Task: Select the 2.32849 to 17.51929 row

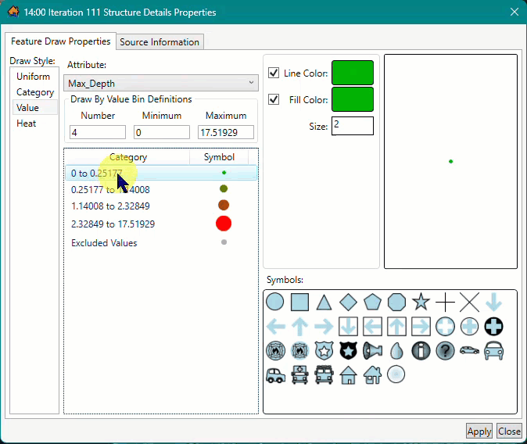Action: click(x=161, y=224)
